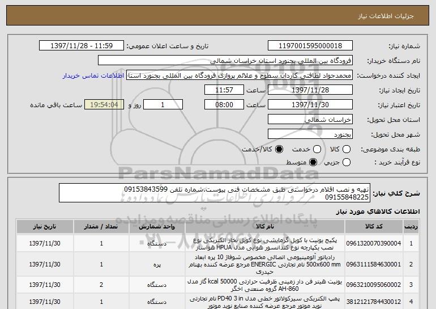Click the buyer organization name field
The width and height of the screenshot is (436, 309).
225,61
